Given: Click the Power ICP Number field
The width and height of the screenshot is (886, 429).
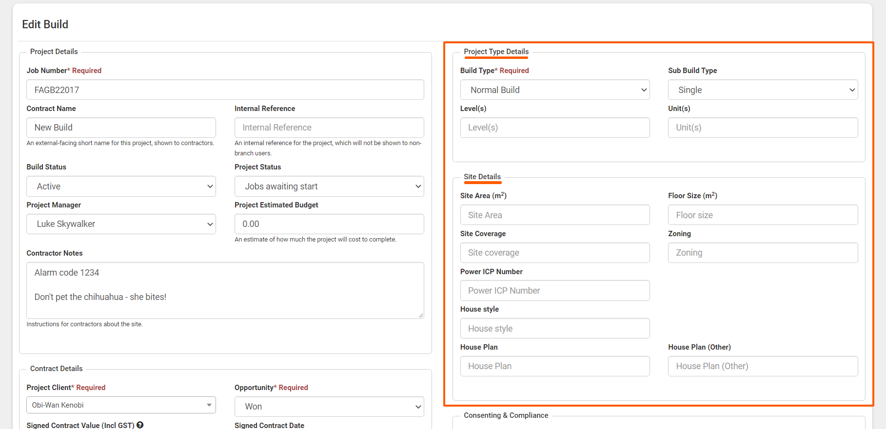Looking at the screenshot, I should tap(554, 291).
